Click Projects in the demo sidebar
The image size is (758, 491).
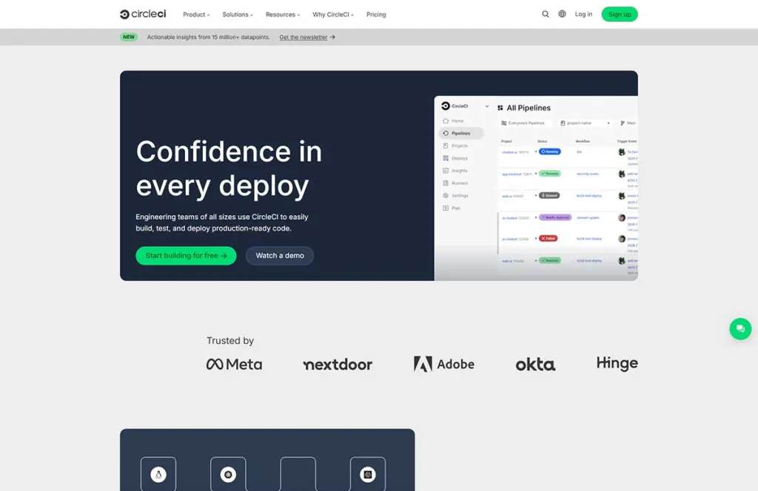455,146
